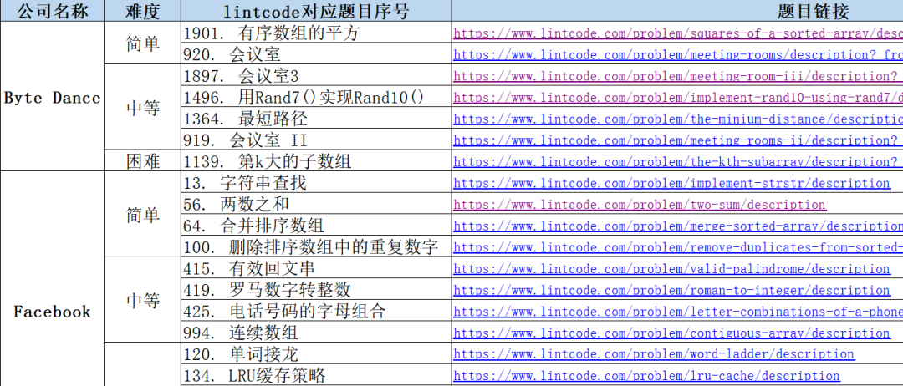
Task: Open the meeting-room-iii problem link
Action: pos(678,77)
